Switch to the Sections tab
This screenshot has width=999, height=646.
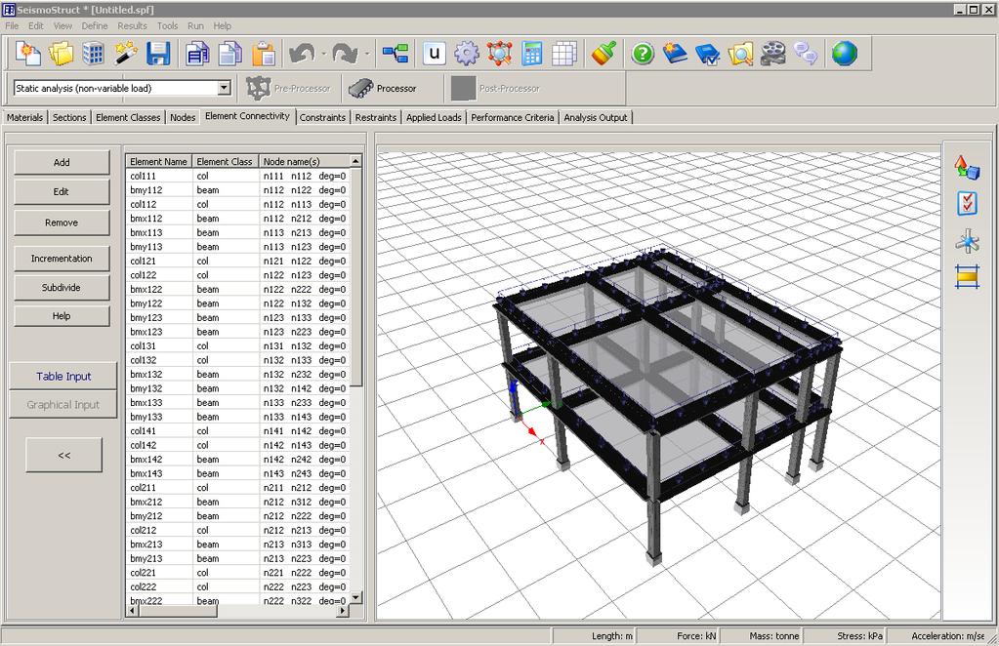click(69, 117)
